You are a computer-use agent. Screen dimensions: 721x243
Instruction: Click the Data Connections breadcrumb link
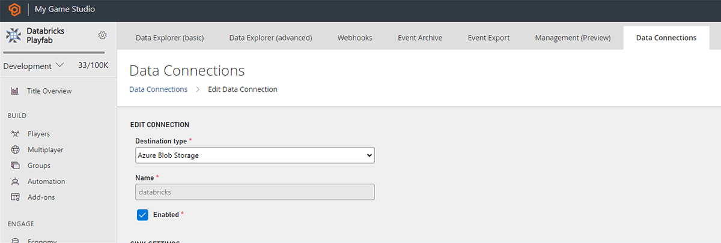pos(158,89)
